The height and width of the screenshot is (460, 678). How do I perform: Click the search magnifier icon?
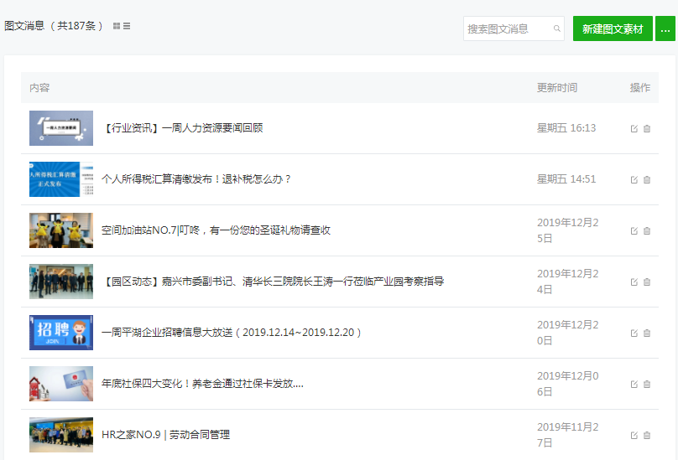557,28
